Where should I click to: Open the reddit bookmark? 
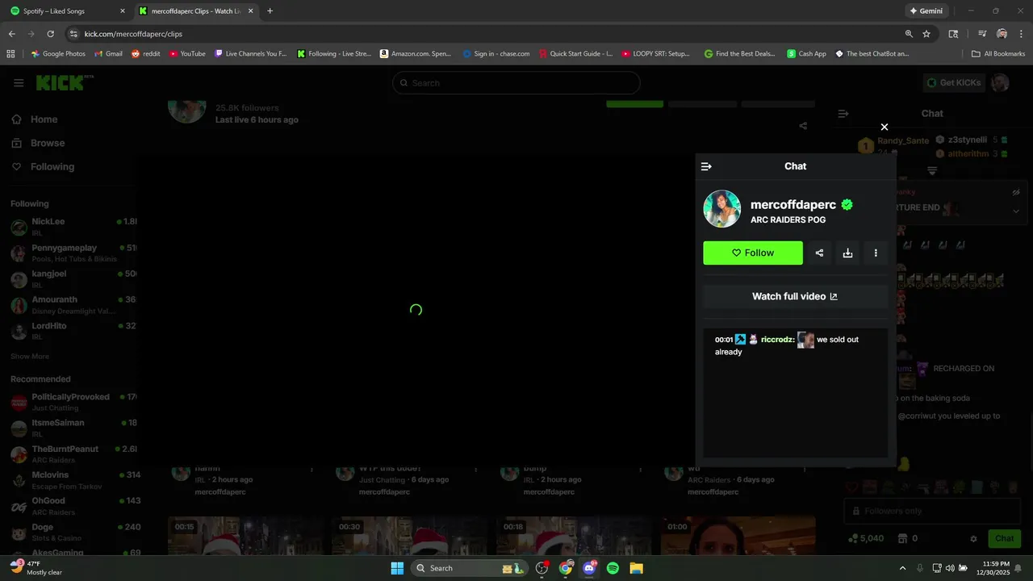pyautogui.click(x=145, y=54)
